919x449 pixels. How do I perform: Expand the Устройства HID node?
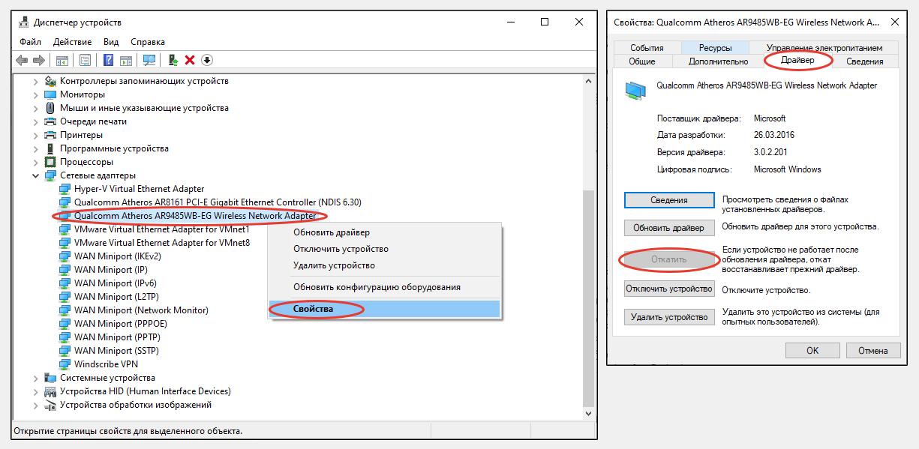(36, 391)
